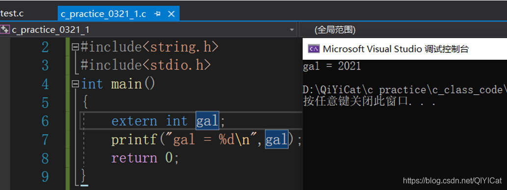
Task: Click the return keyword on line 8
Action: [x=134, y=158]
